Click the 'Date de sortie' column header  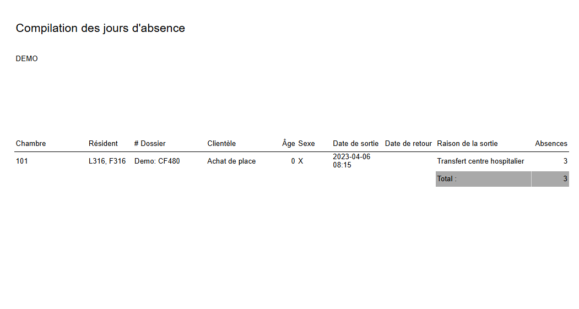tap(355, 143)
